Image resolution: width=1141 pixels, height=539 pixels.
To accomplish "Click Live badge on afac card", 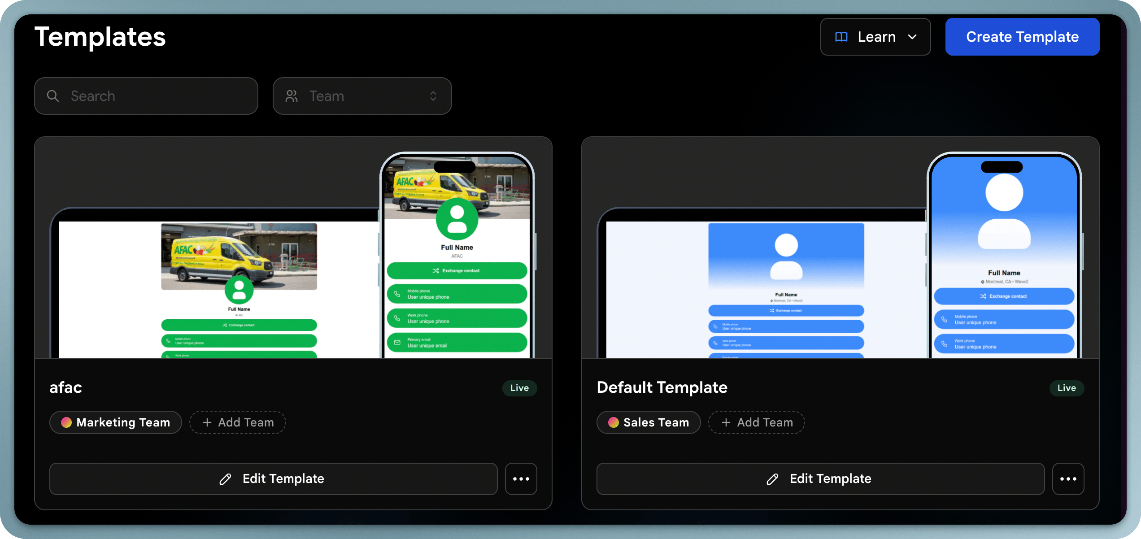I will pos(519,388).
